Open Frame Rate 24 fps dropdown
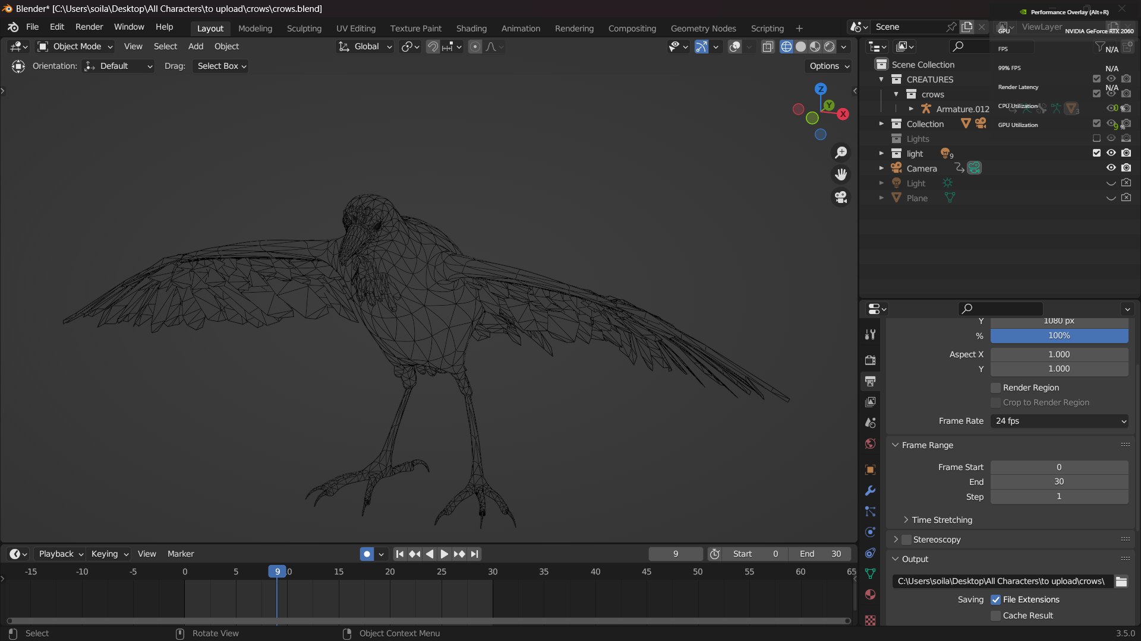This screenshot has width=1141, height=641. pyautogui.click(x=1060, y=421)
